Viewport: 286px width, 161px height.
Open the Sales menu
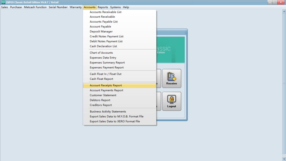click(4, 7)
